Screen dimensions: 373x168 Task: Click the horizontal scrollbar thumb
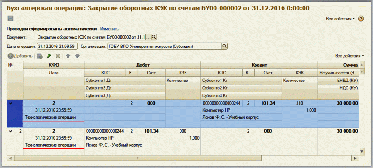tap(138, 158)
